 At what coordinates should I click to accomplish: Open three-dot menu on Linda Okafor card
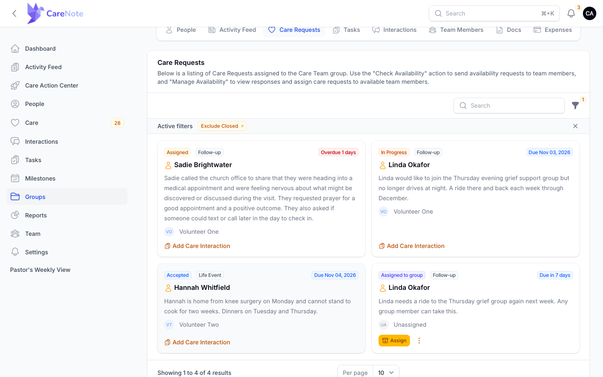point(419,341)
